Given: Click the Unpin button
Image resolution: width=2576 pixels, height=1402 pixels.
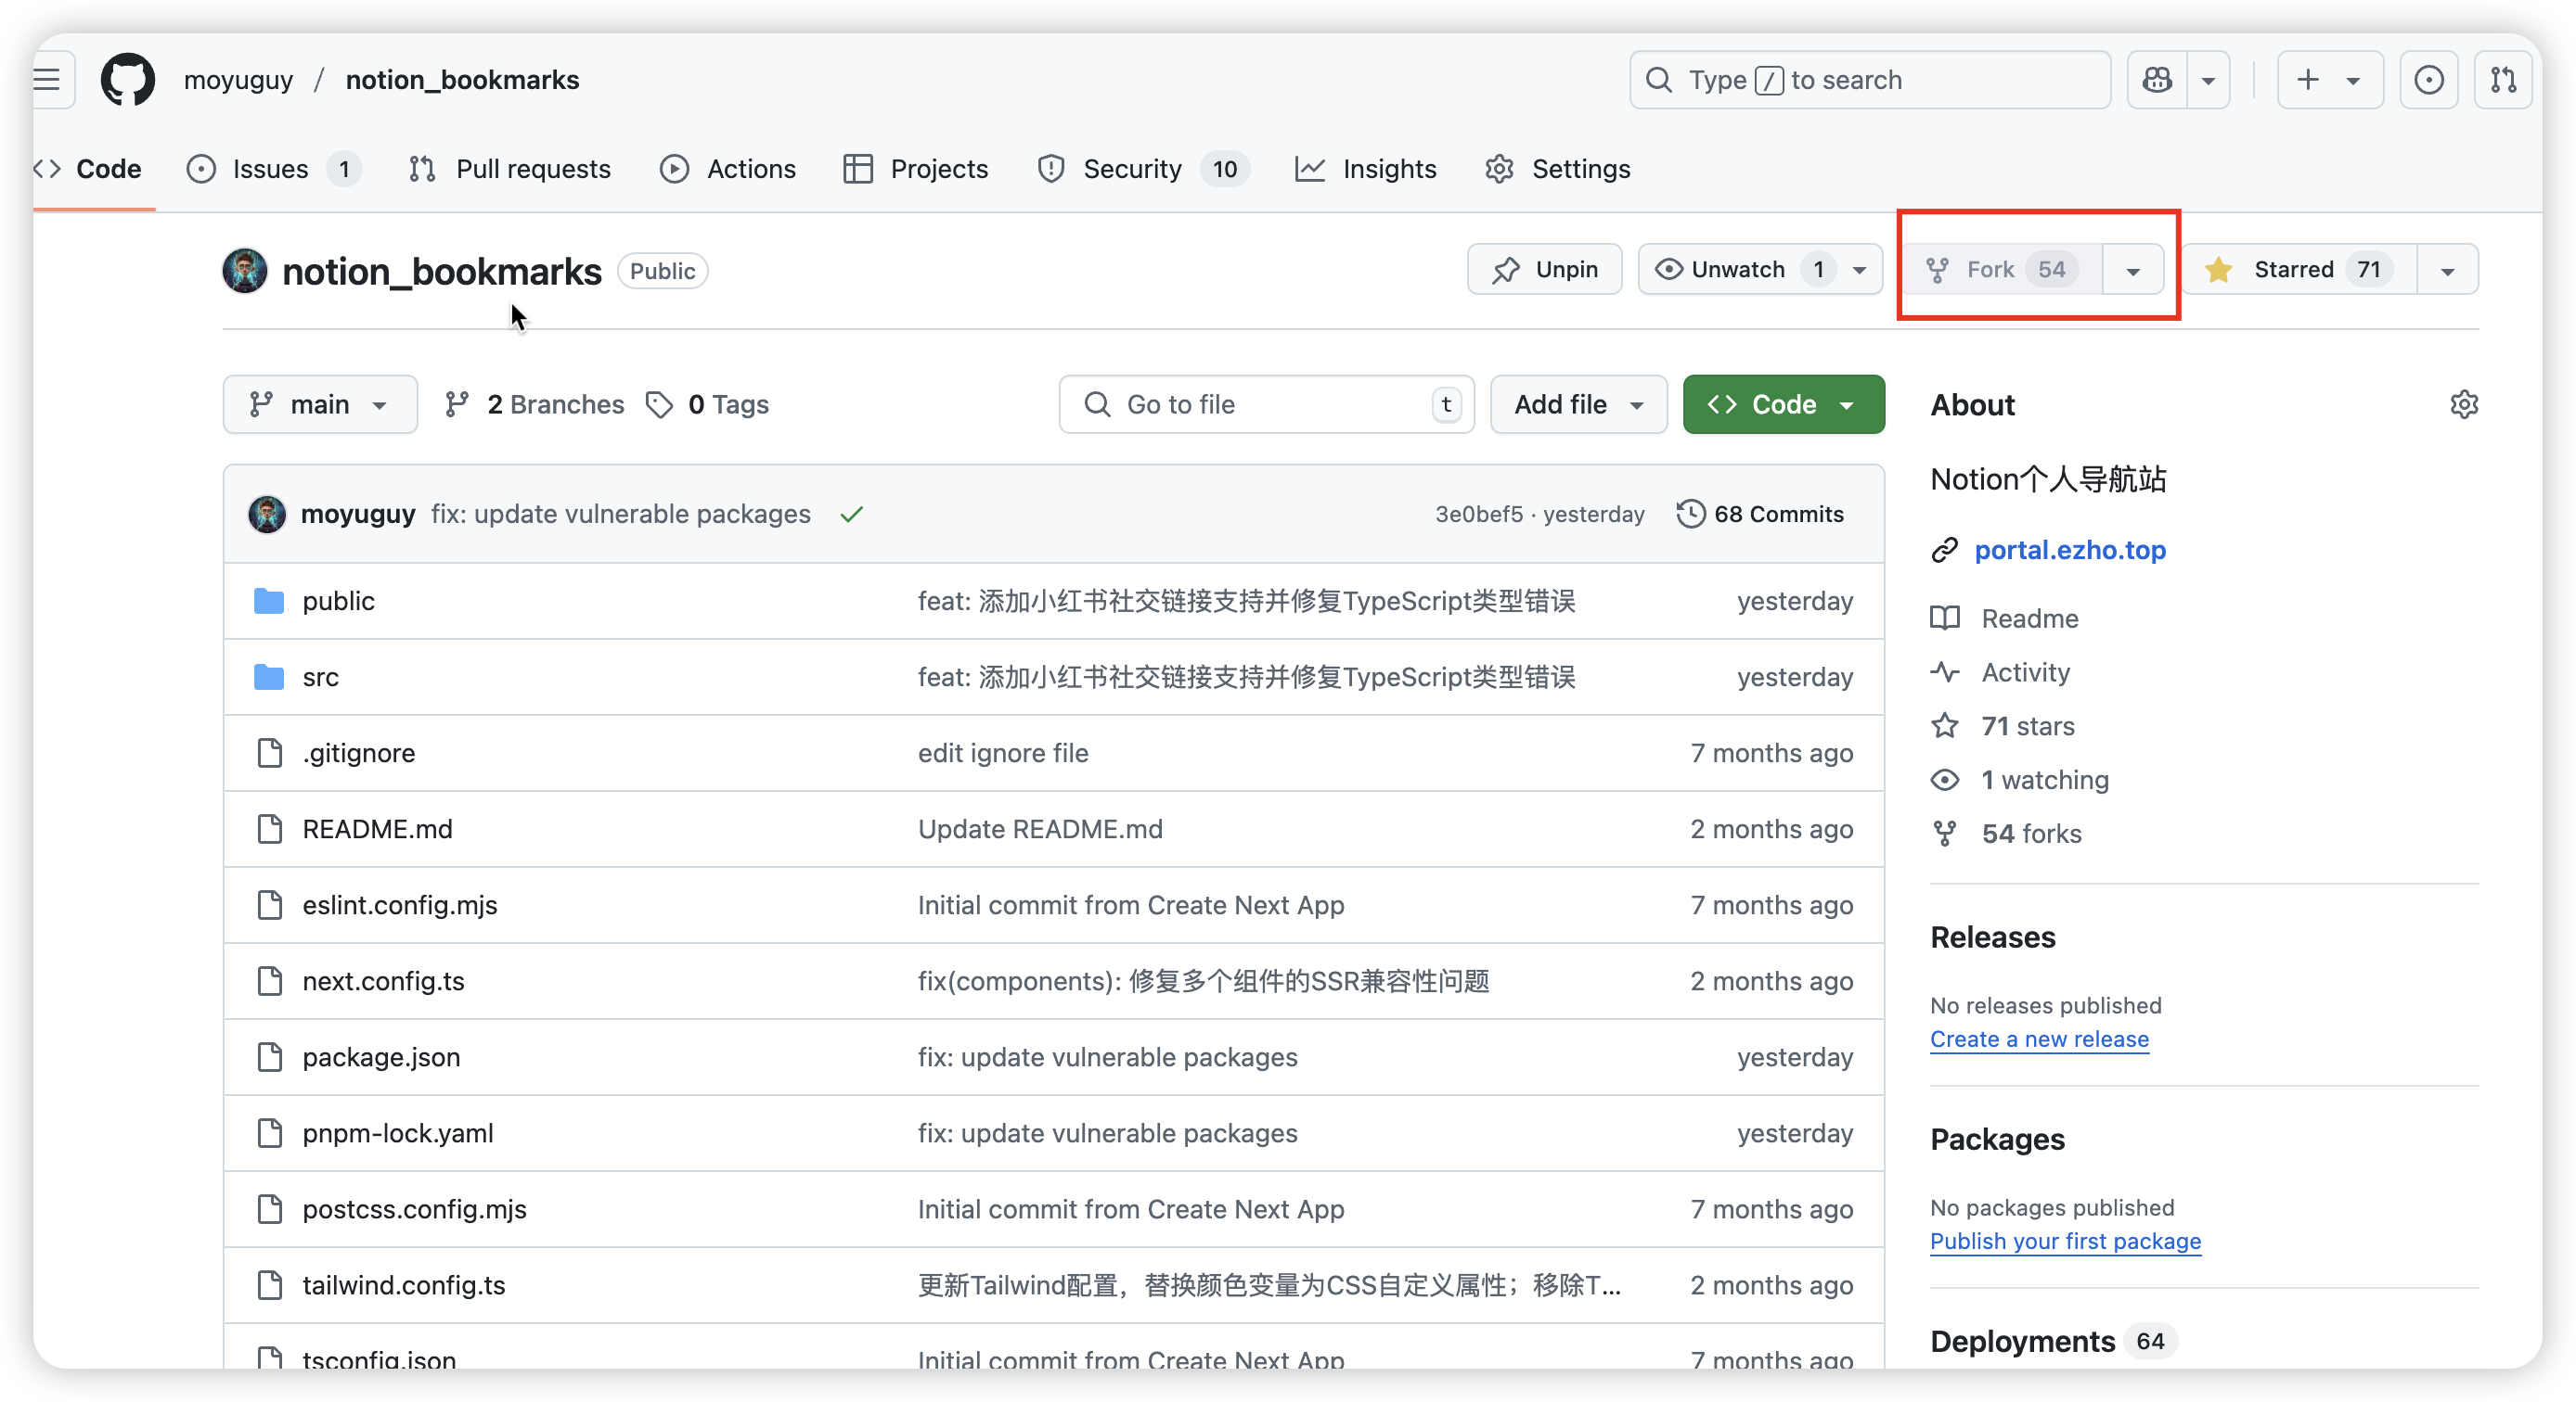Looking at the screenshot, I should point(1544,270).
